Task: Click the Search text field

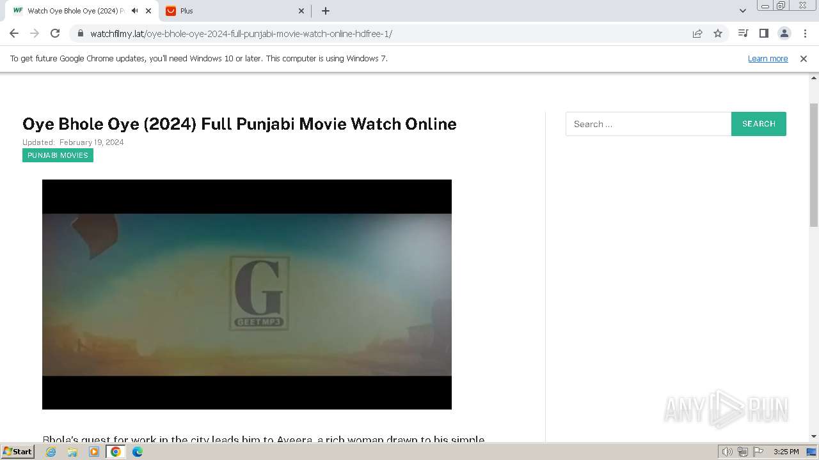Action: (648, 124)
